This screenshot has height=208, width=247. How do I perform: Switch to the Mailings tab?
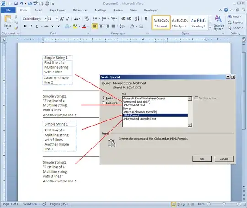click(x=101, y=10)
